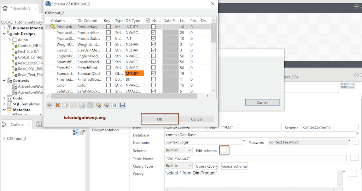Toggle the Nullable header select-all checkbox
362x191 pixels.
coord(148,20)
